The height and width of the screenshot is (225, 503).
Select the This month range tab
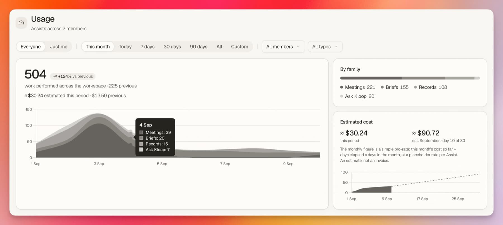[x=98, y=47]
